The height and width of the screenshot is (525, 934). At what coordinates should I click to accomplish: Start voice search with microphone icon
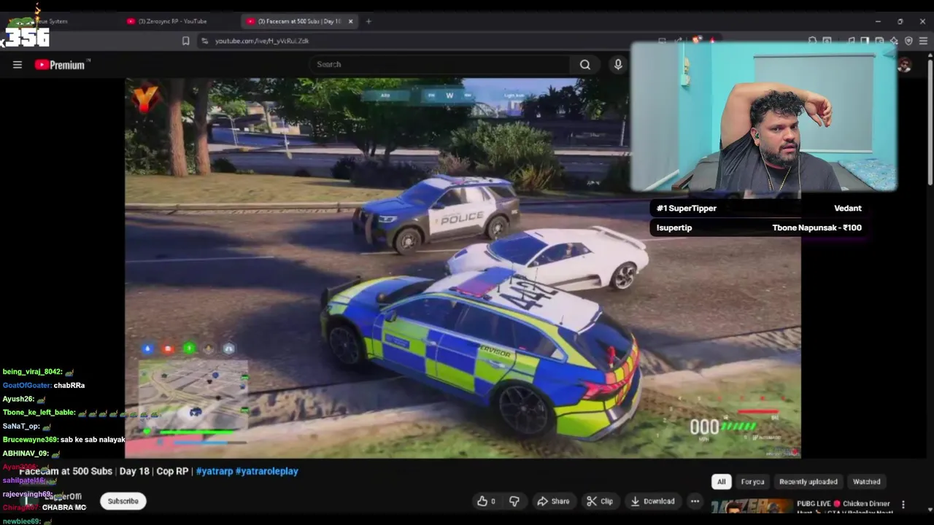[x=618, y=64]
